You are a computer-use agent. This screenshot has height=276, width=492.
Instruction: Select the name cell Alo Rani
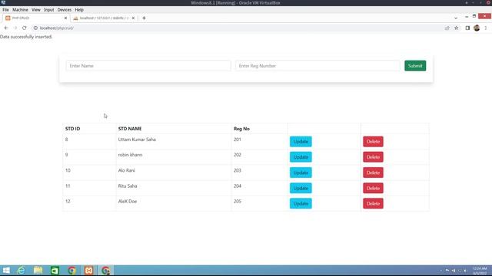tap(126, 170)
